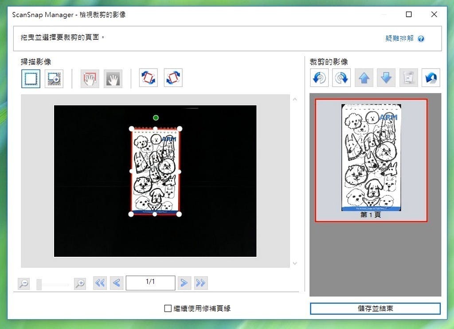Viewport: 454px width, 329px height.
Task: Enable the 繼續使用修補頁緣 checkbox
Action: pos(168,308)
